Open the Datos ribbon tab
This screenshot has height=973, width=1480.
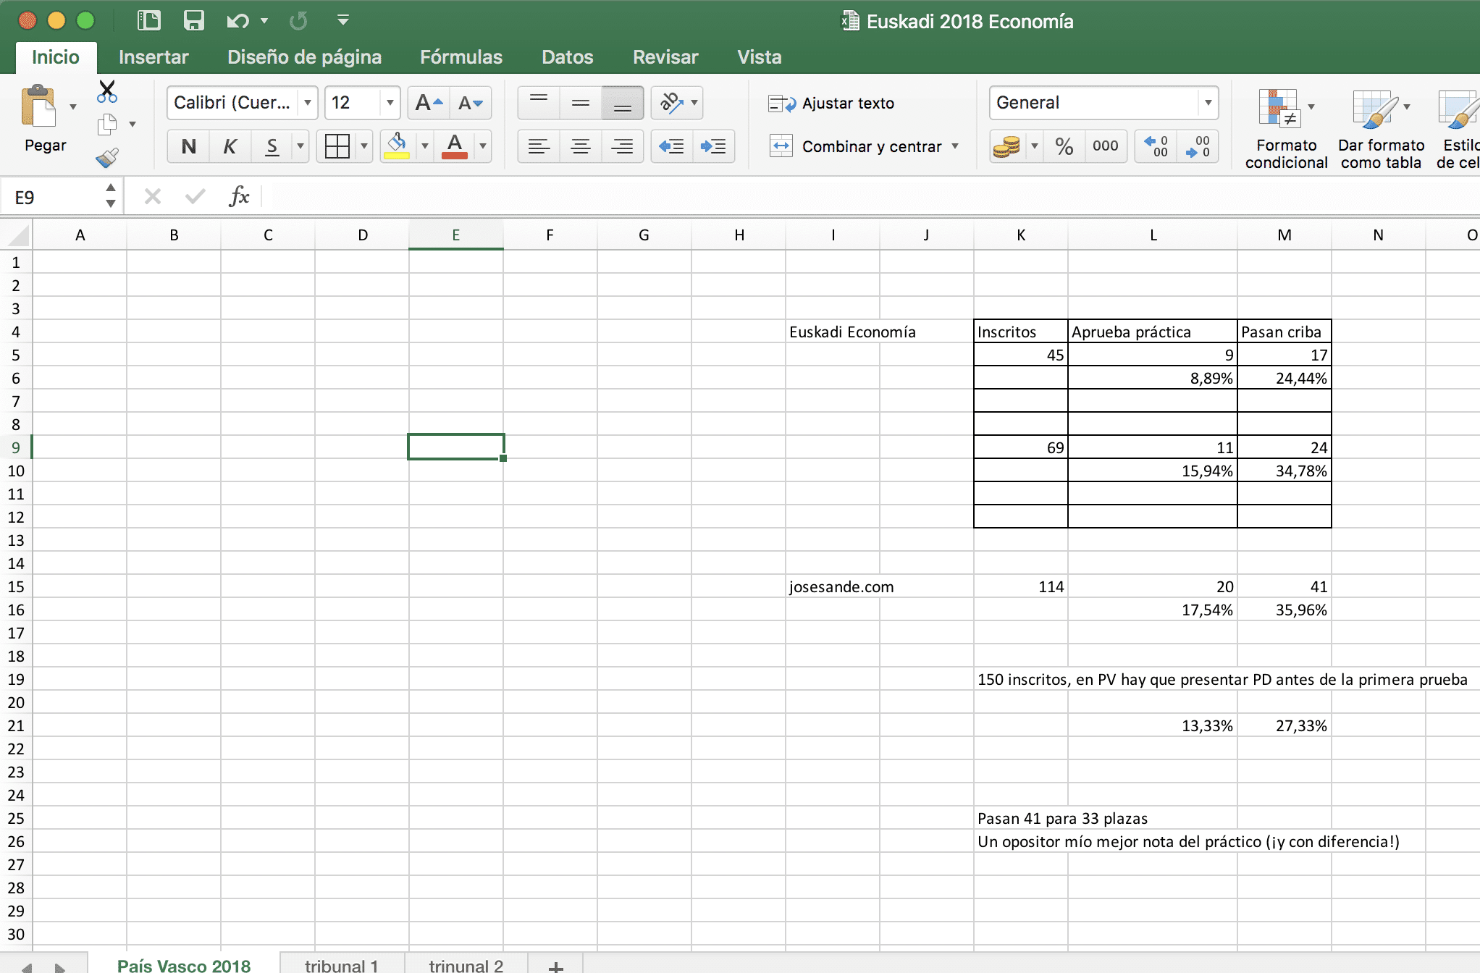point(568,57)
